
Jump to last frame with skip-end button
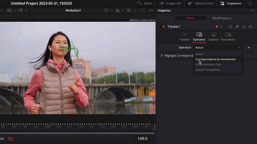coord(2,139)
